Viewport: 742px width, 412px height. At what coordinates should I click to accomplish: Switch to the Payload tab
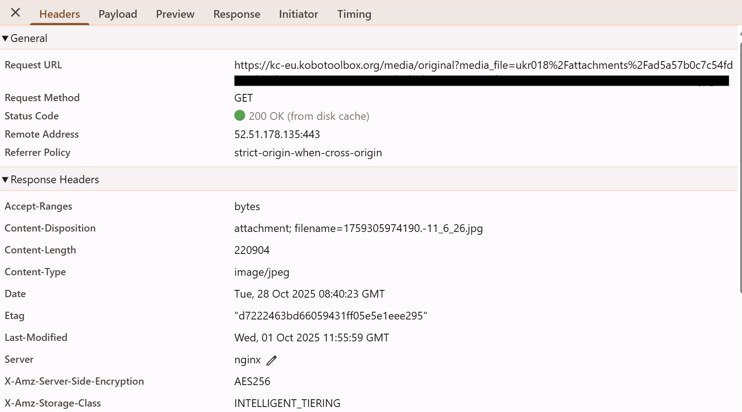coord(118,14)
